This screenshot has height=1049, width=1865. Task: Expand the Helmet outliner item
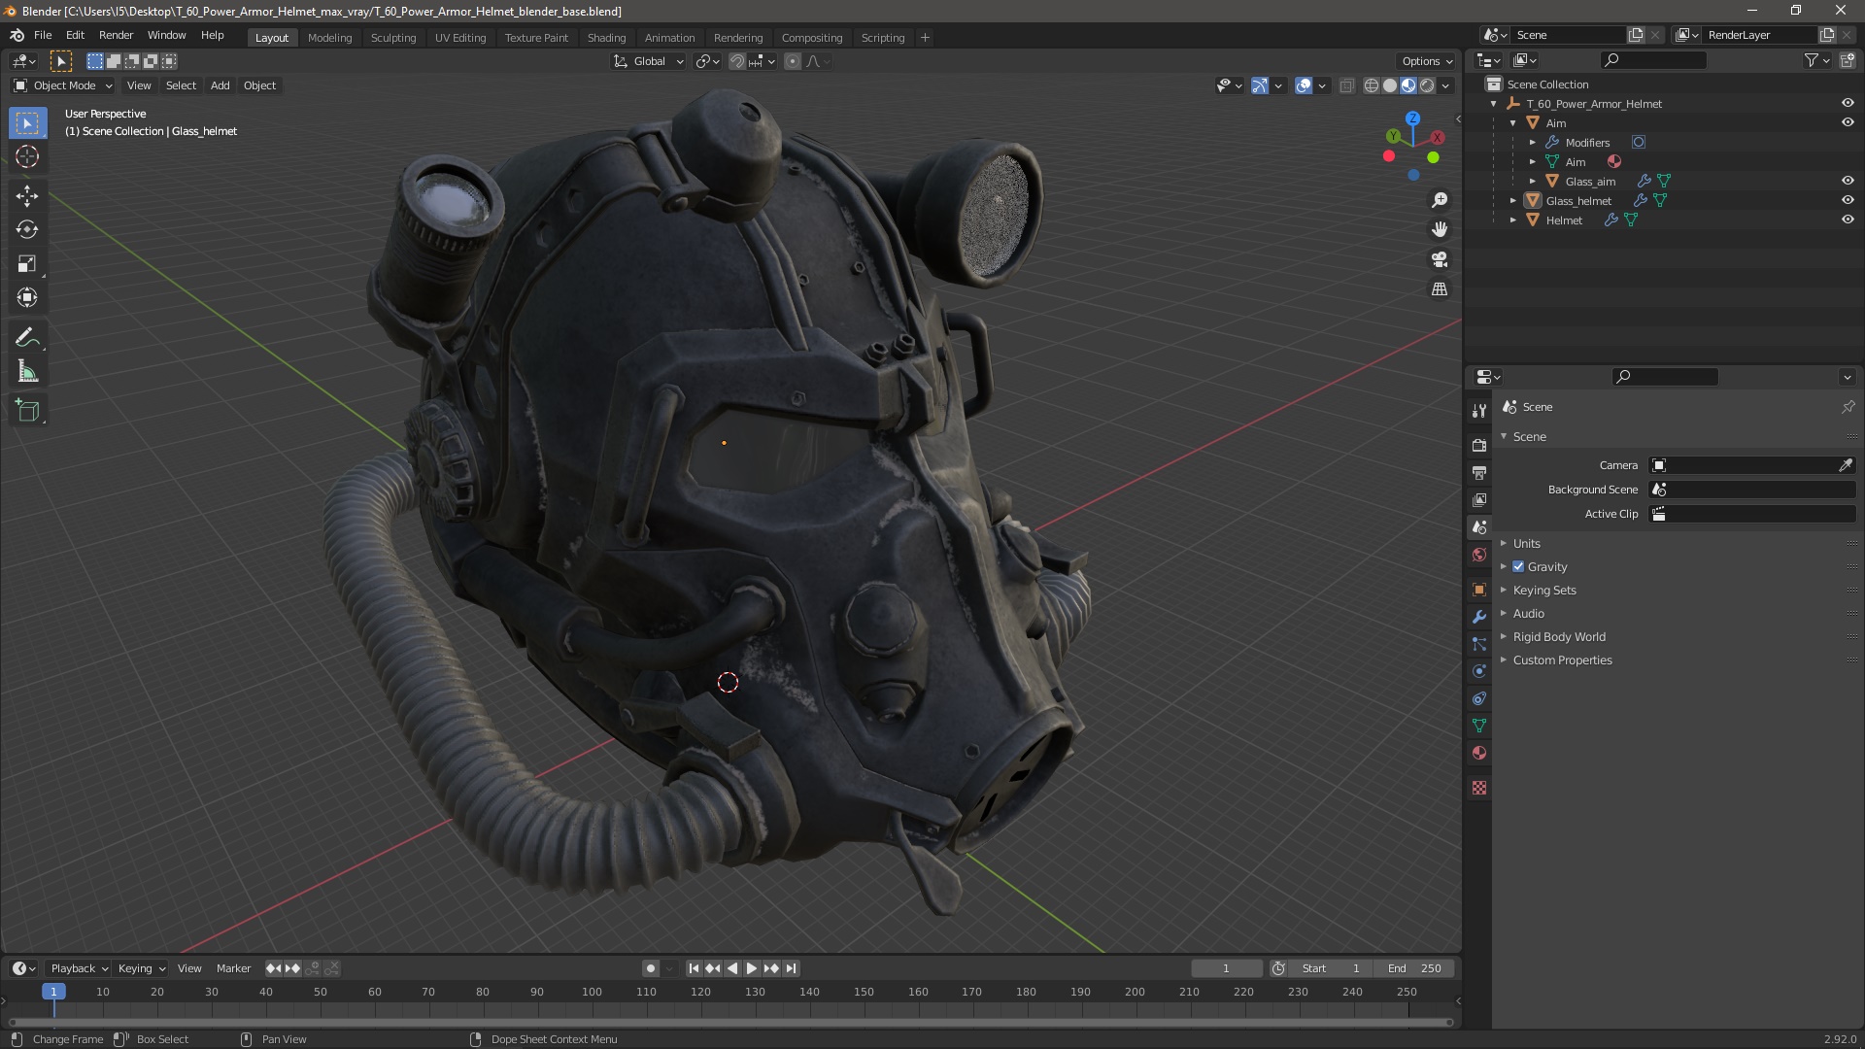coord(1512,220)
